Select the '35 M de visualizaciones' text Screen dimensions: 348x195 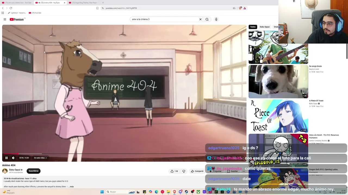(x=14, y=178)
